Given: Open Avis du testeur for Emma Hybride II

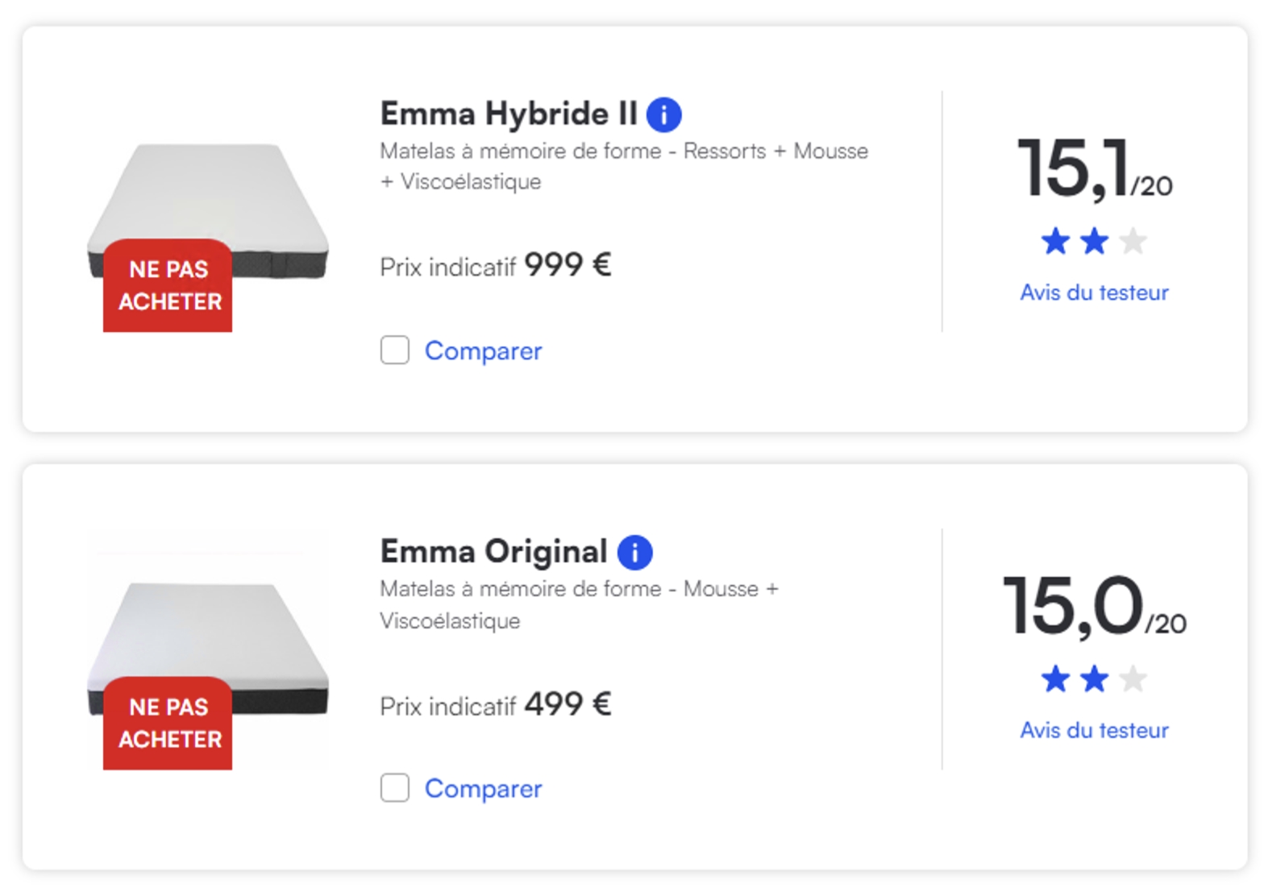Looking at the screenshot, I should point(1094,293).
